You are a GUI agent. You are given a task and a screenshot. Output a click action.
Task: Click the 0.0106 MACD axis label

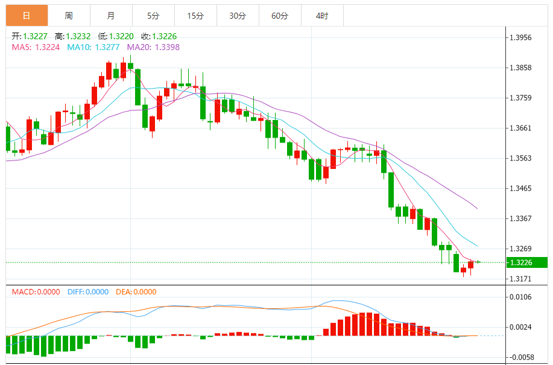pos(520,297)
